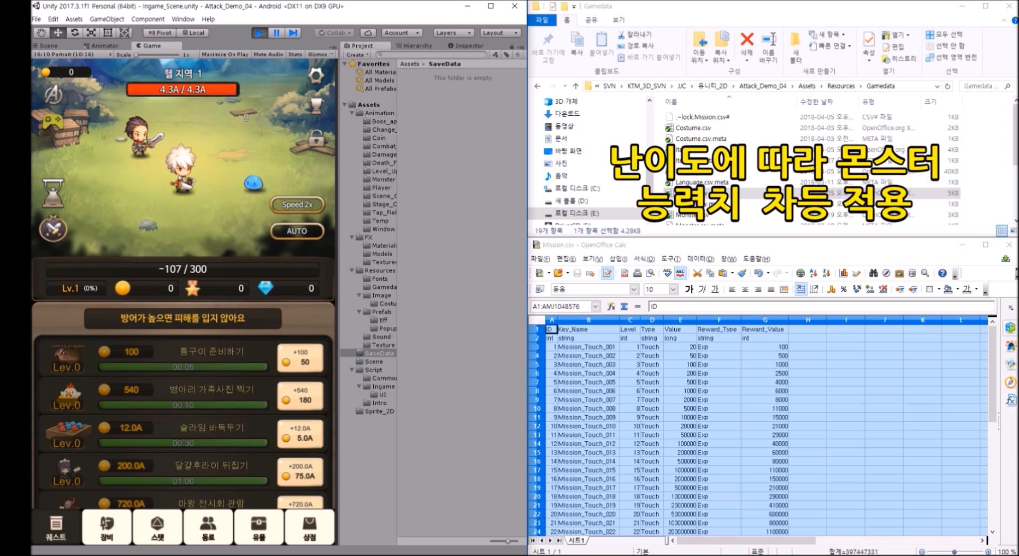Click upgrade button costing 50 gold
The width and height of the screenshot is (1019, 556).
tap(300, 358)
